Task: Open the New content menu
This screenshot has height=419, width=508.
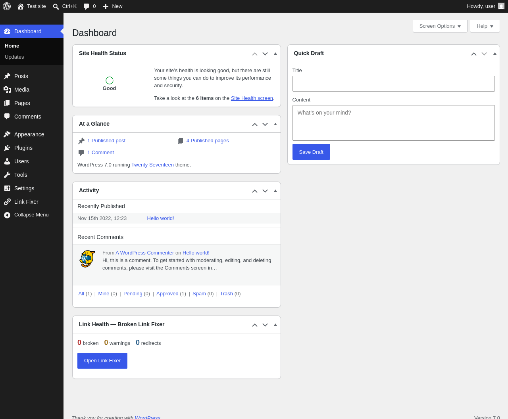Action: click(113, 6)
